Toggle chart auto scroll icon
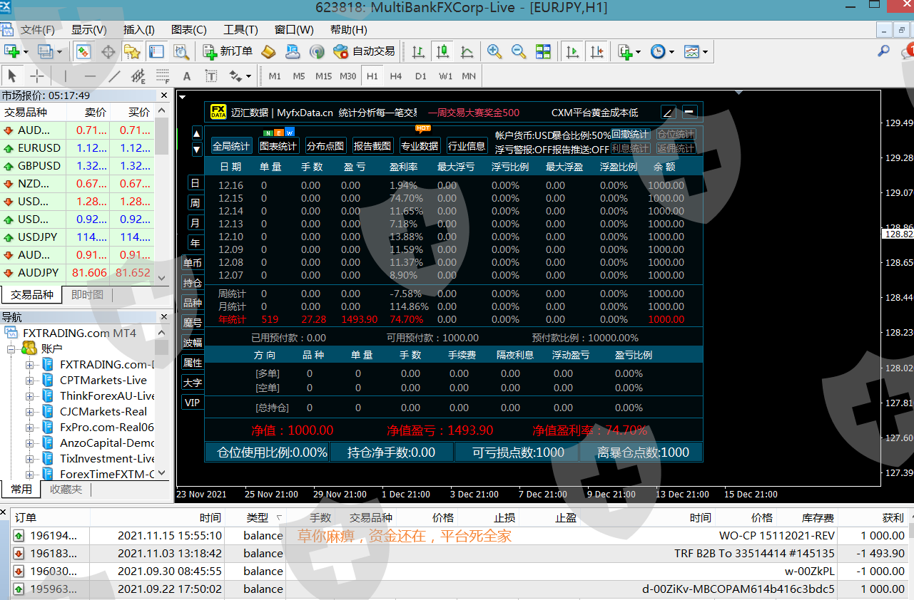 [x=572, y=51]
